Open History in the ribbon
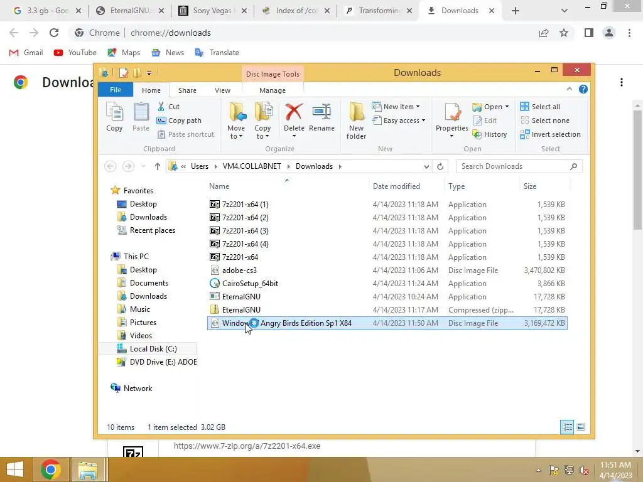Screen dimensions: 643x482 (490, 134)
